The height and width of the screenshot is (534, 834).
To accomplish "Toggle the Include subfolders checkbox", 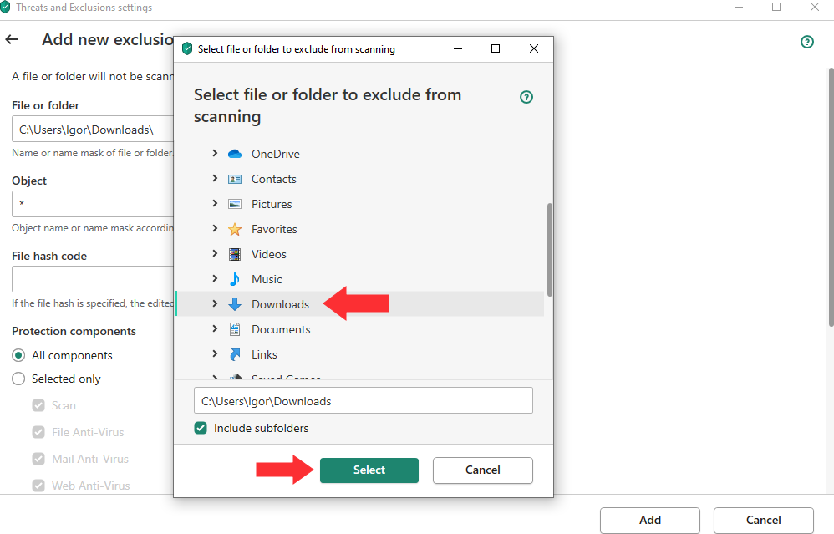I will point(201,428).
